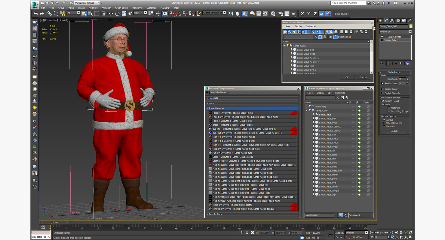Image resolution: width=445 pixels, height=240 pixels.
Task: Open the MAXScript menu
Action: 165,8
